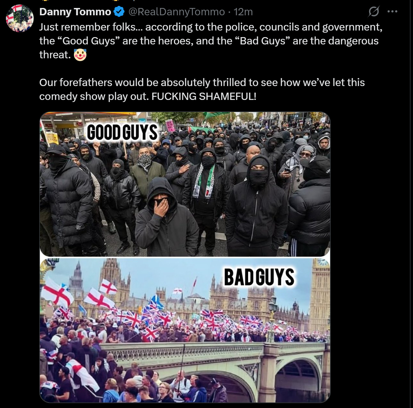413x408 pixels.
Task: Open the three-dot More options menu
Action: tap(393, 11)
